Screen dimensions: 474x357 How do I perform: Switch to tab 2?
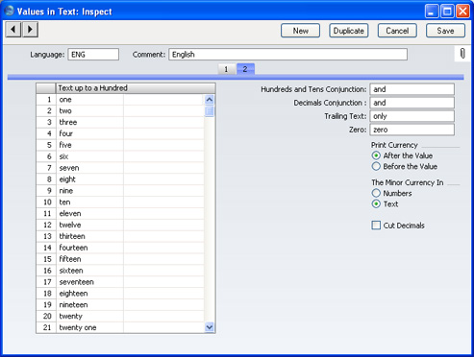tap(245, 69)
